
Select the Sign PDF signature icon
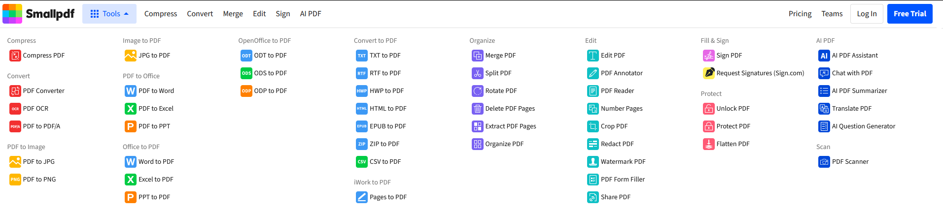708,56
